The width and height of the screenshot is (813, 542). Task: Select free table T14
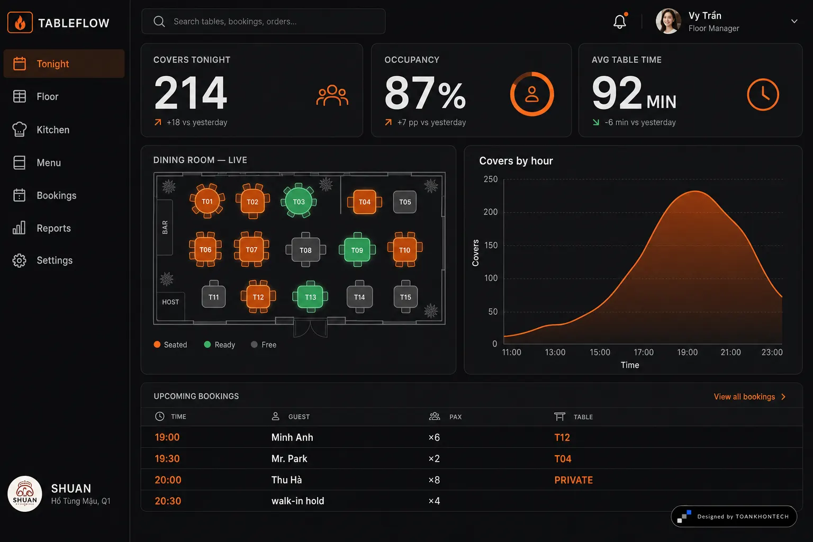pos(359,297)
